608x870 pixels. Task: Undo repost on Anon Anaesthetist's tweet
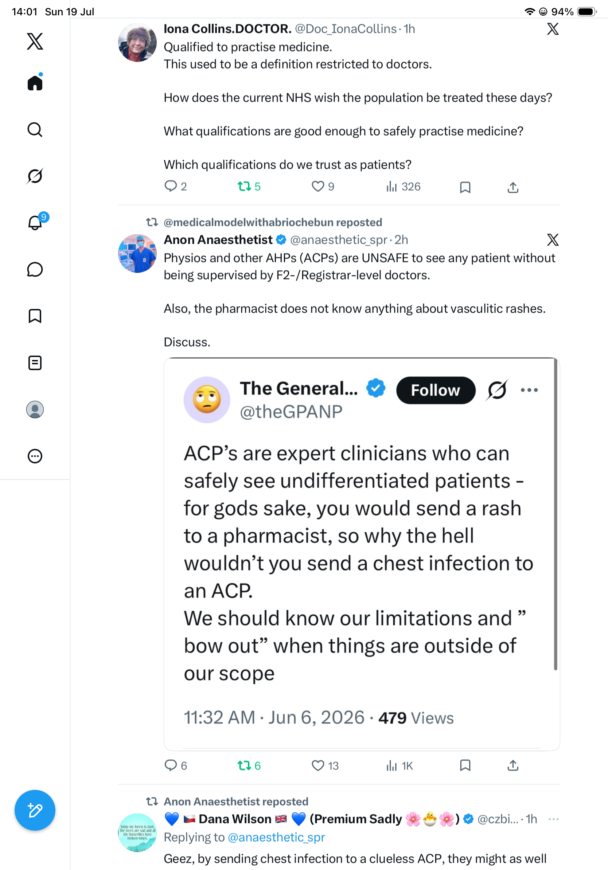(249, 766)
